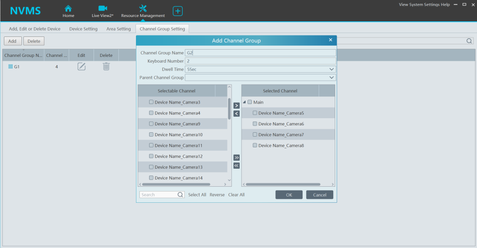Collapse the Main tree node
The image size is (477, 248).
coord(244,102)
